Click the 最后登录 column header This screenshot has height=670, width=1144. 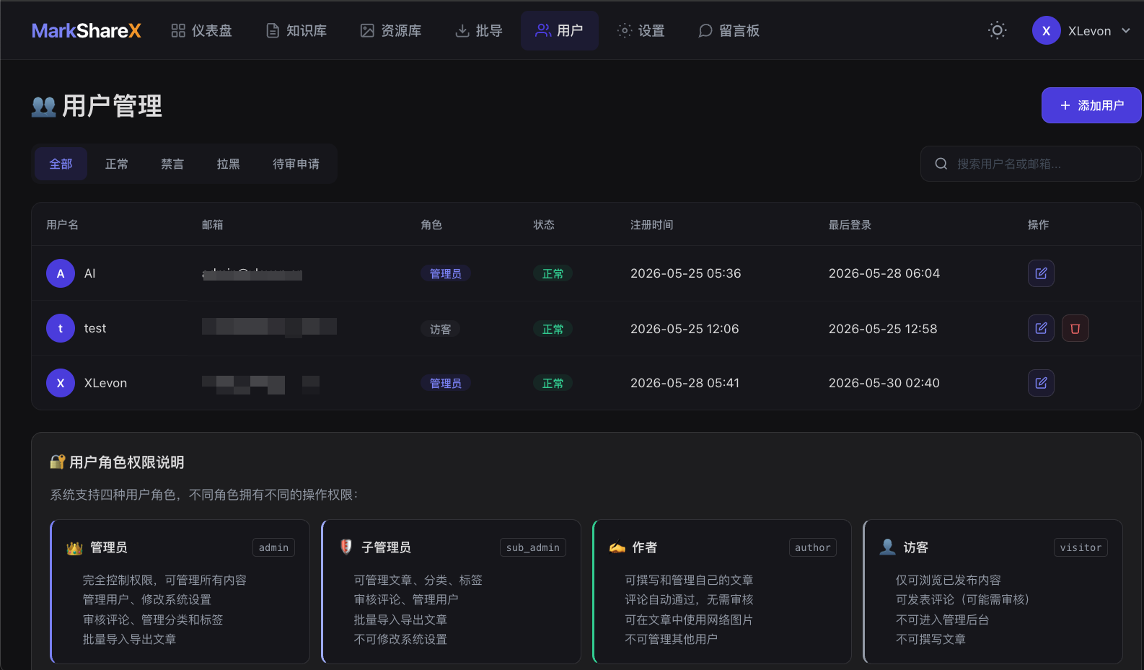[850, 225]
